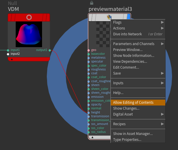This screenshot has height=150, width=178.
Task: Click the specular input connector
Action: point(89,62)
